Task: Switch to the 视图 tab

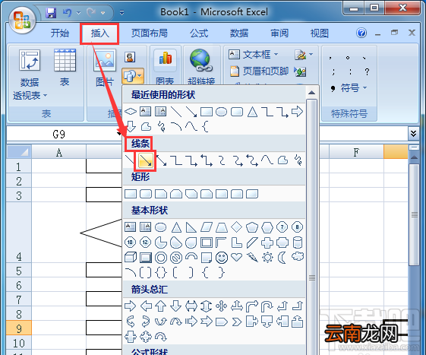Action: (x=320, y=33)
